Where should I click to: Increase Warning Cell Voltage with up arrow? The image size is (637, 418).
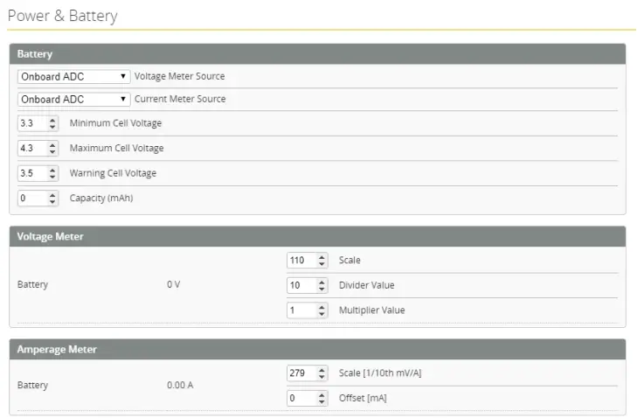(x=52, y=170)
